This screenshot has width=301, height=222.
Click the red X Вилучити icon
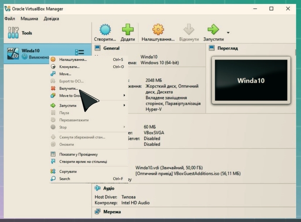[53, 88]
